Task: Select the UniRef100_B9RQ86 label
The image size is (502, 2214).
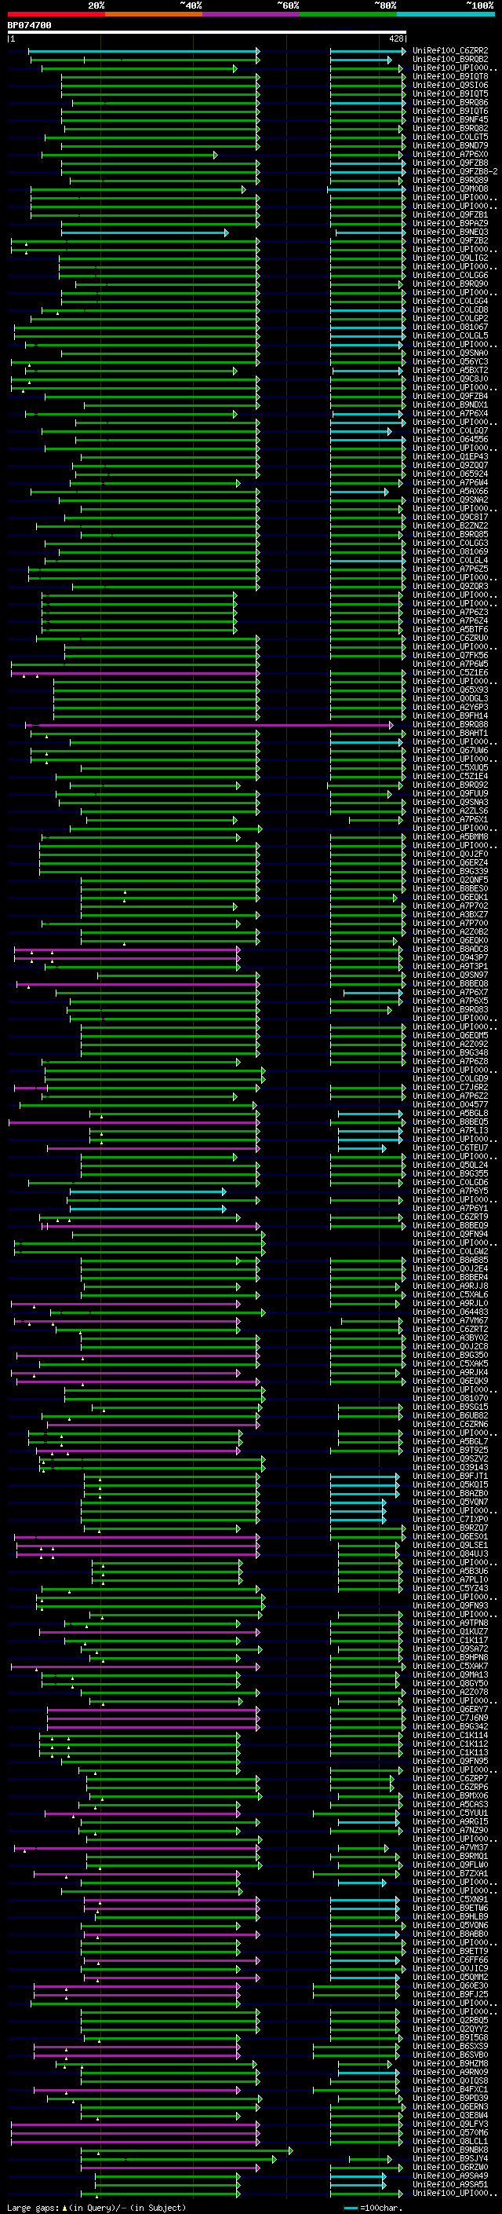Action: coord(450,102)
